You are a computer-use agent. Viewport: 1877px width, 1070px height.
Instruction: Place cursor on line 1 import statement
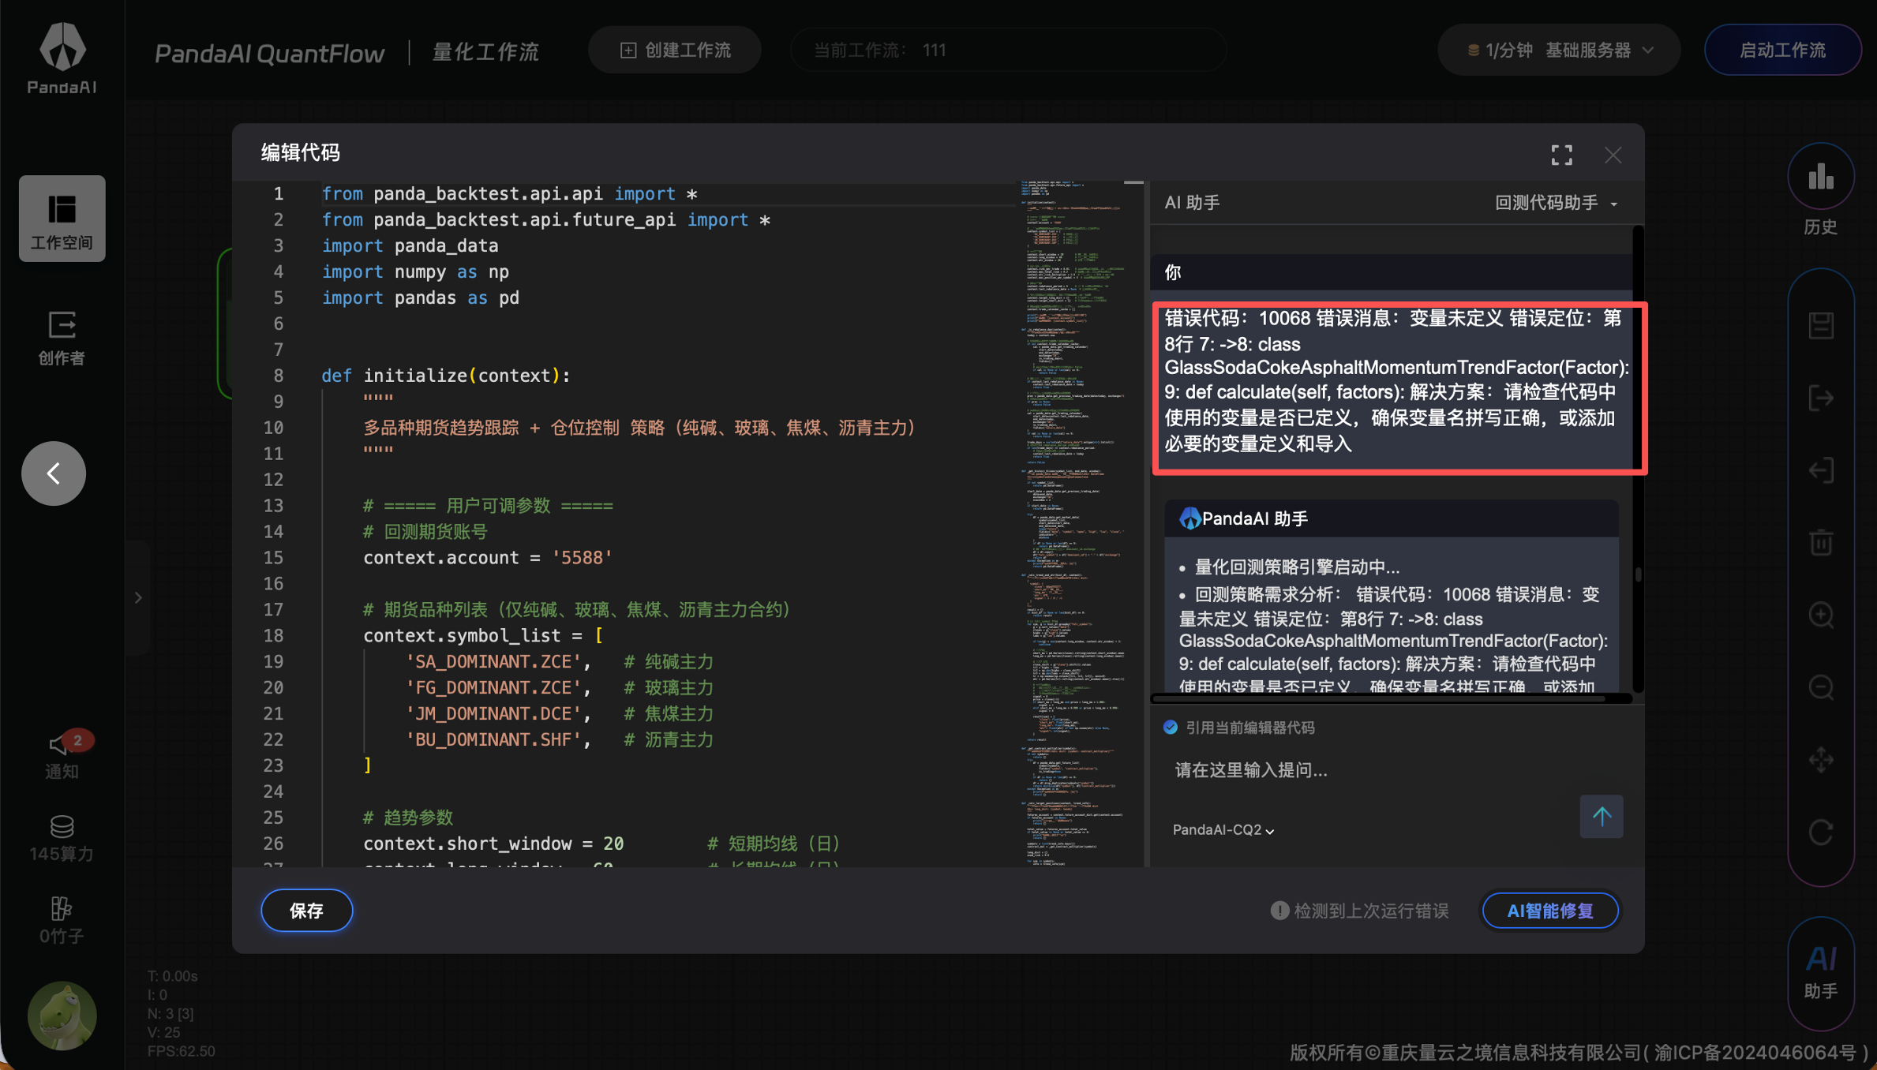[509, 194]
